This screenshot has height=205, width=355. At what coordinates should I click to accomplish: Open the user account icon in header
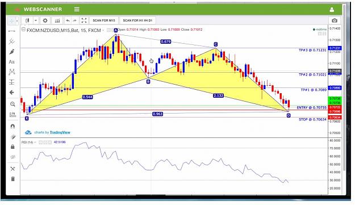(332, 10)
